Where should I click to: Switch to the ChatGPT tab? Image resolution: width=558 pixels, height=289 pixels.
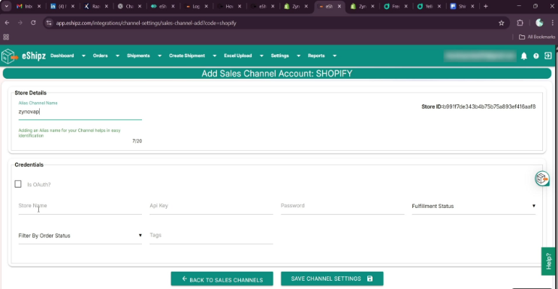click(x=129, y=7)
